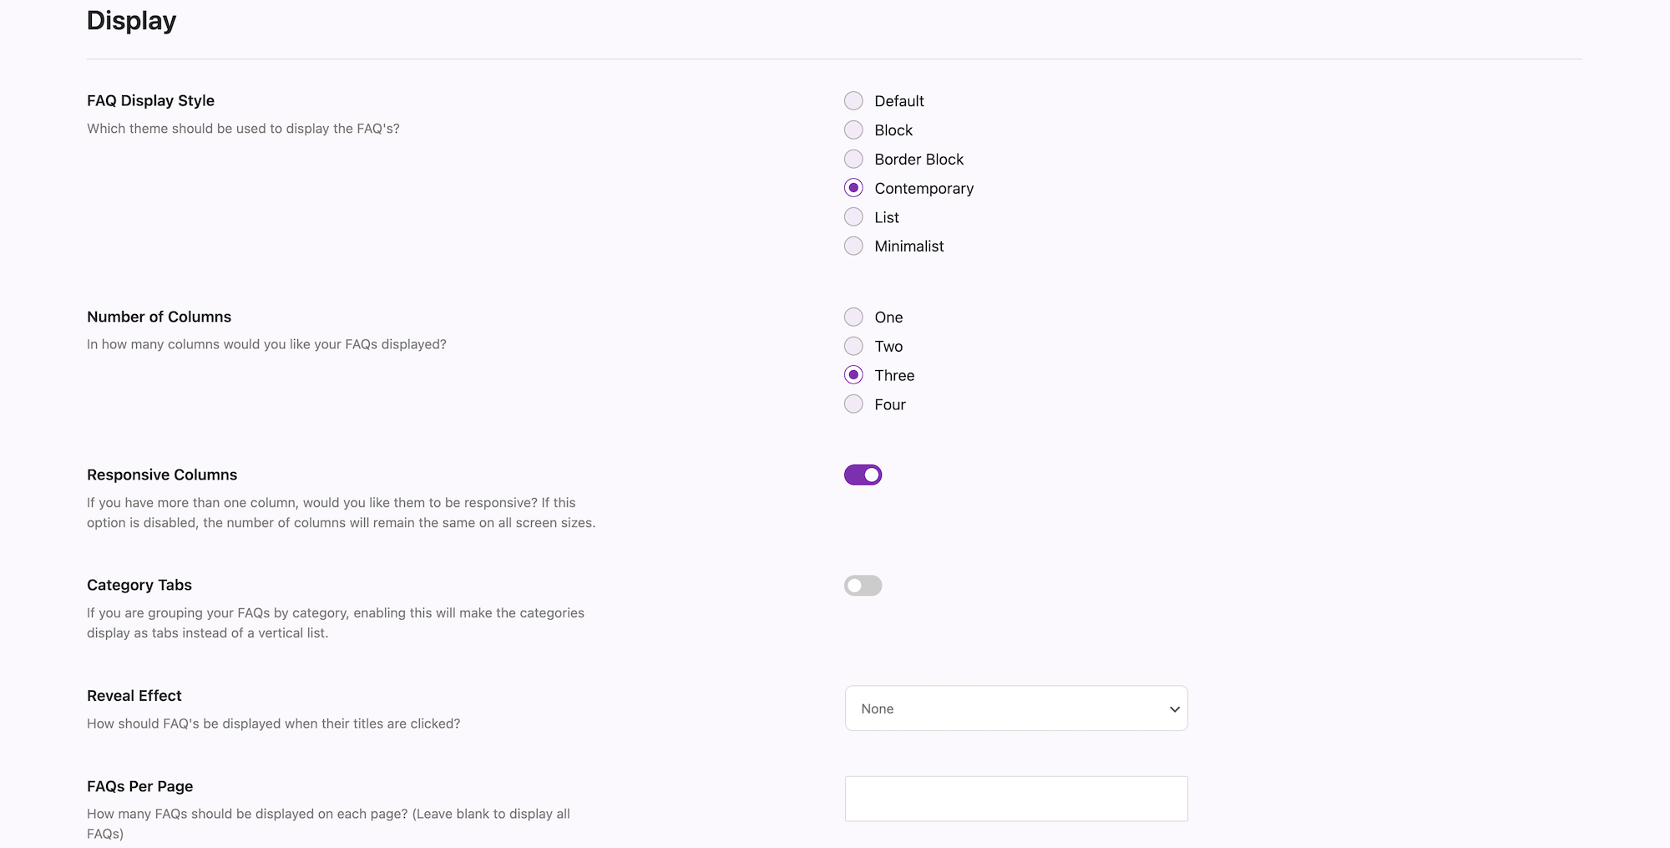Set number of columns to Four
Image resolution: width=1670 pixels, height=848 pixels.
point(853,404)
